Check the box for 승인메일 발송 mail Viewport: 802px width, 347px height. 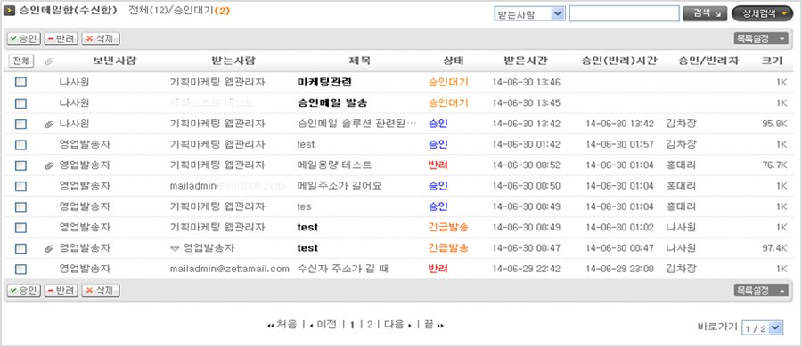[20, 103]
